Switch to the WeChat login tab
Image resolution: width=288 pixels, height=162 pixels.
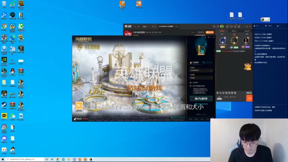207,62
